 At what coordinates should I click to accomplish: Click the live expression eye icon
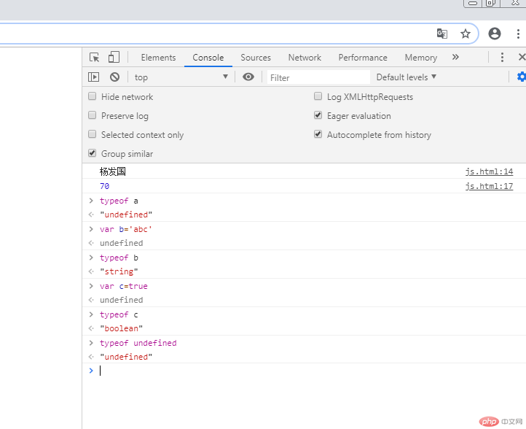pos(248,77)
